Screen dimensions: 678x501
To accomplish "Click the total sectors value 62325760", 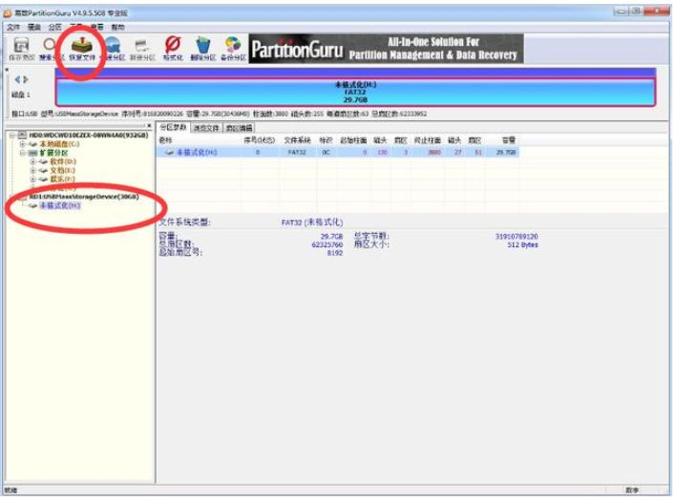I will coord(327,245).
